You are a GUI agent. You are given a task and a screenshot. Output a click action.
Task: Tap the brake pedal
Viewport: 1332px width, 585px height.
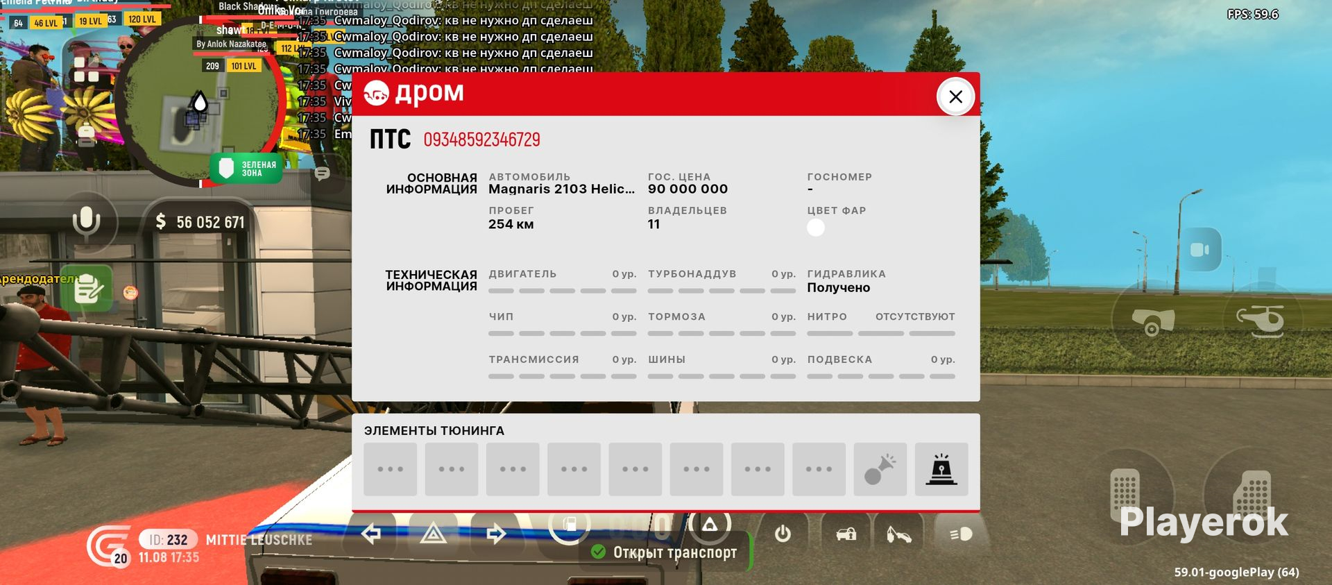coord(1125,496)
